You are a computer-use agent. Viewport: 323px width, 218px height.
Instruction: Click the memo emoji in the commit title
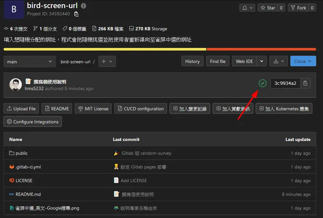(x=28, y=81)
